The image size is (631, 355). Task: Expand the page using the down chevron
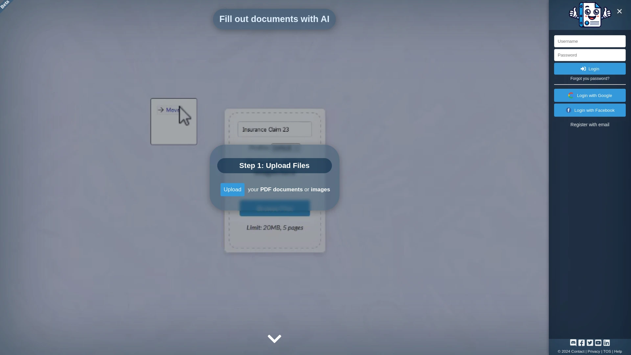(274, 339)
